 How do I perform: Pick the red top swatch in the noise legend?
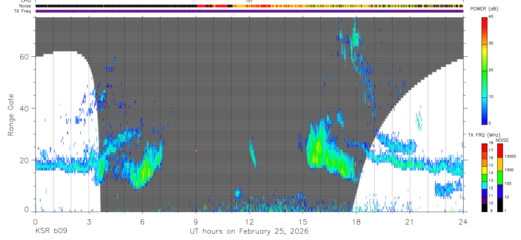[500, 151]
